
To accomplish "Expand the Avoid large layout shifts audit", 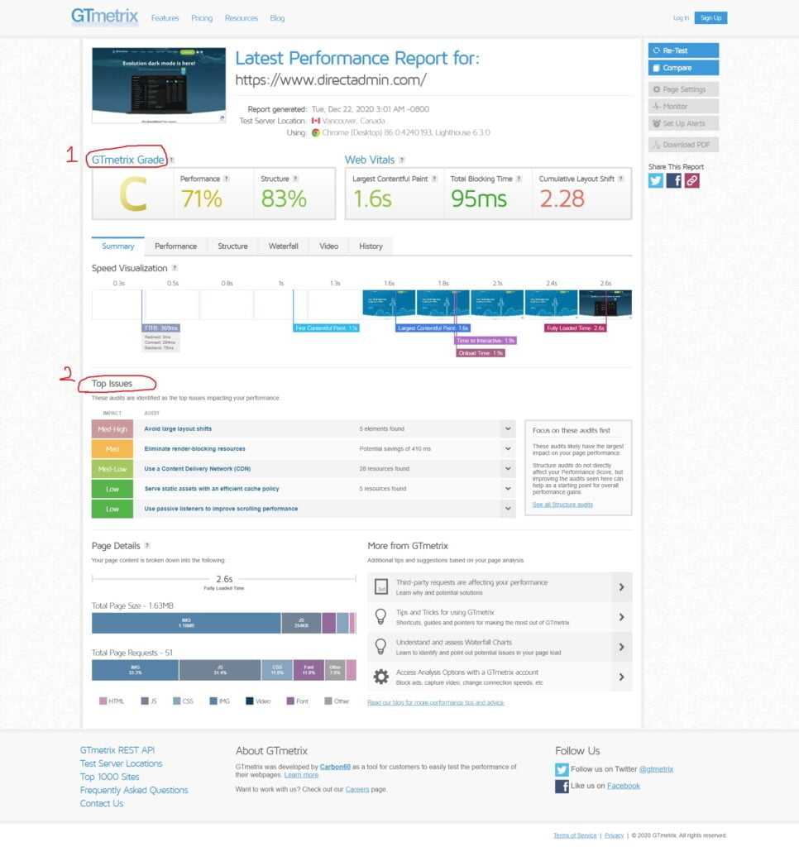I will (x=508, y=429).
